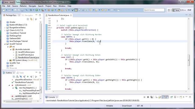Collapse All in Package Explorer toolbar

pyautogui.click(x=28, y=19)
